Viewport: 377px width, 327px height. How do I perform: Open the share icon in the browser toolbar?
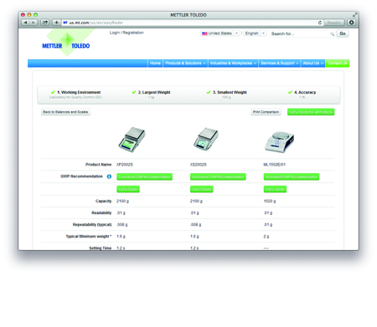click(x=45, y=23)
